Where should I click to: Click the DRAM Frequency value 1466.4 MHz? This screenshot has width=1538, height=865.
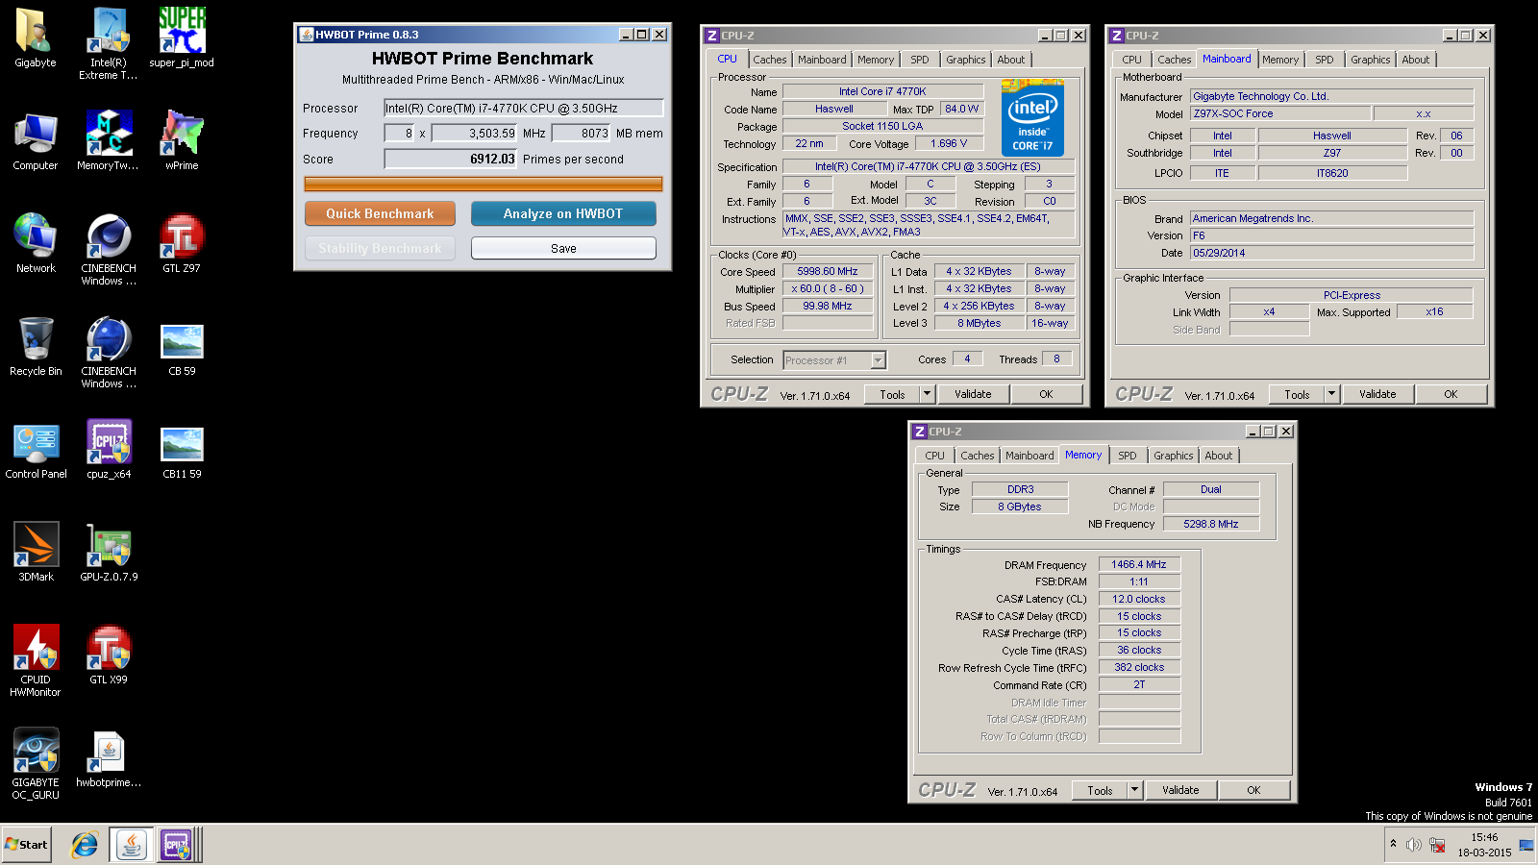click(x=1139, y=564)
